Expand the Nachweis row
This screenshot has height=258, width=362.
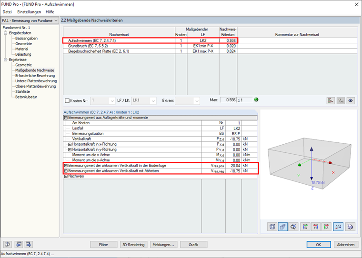pyautogui.click(x=66, y=176)
